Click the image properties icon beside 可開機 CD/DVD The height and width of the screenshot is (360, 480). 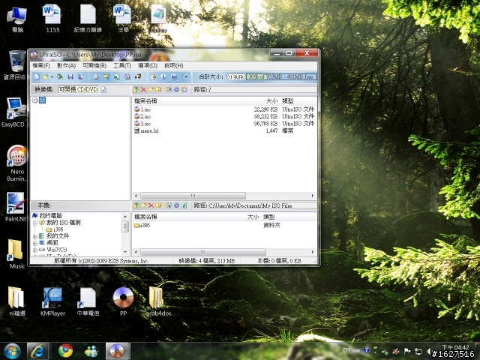coord(103,90)
